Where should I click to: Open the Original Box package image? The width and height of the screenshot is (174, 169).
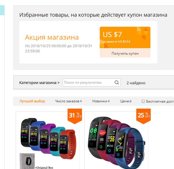click(x=27, y=161)
